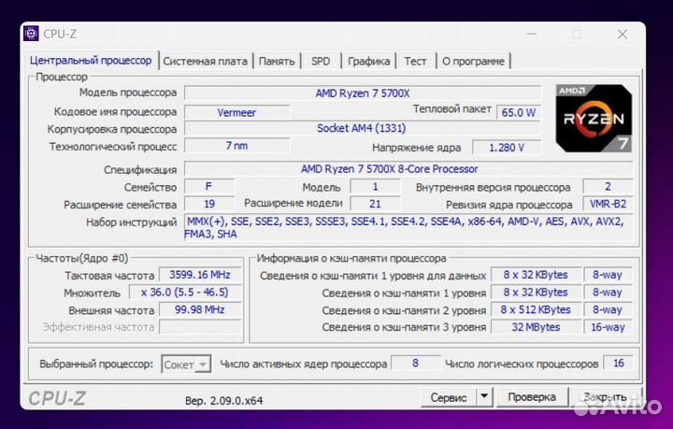Click the Расширение модели value 21
This screenshot has width=673, height=429.
375,204
